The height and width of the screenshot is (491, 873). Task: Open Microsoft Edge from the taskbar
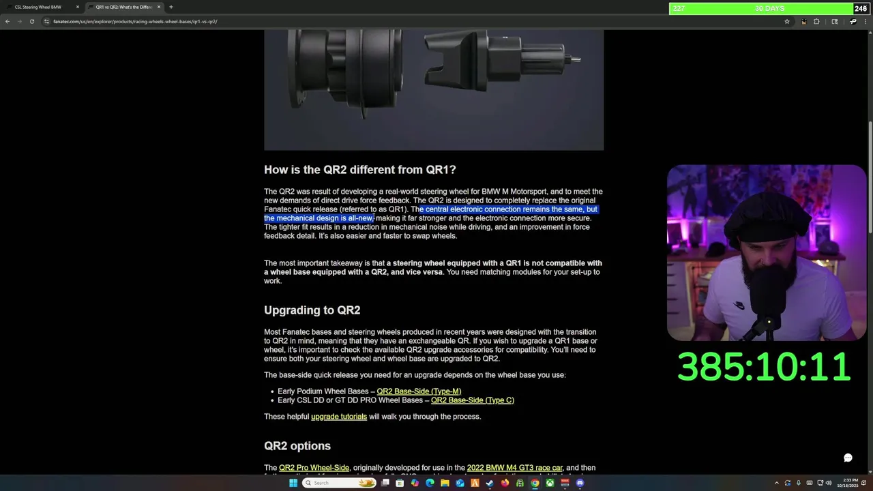(x=430, y=483)
